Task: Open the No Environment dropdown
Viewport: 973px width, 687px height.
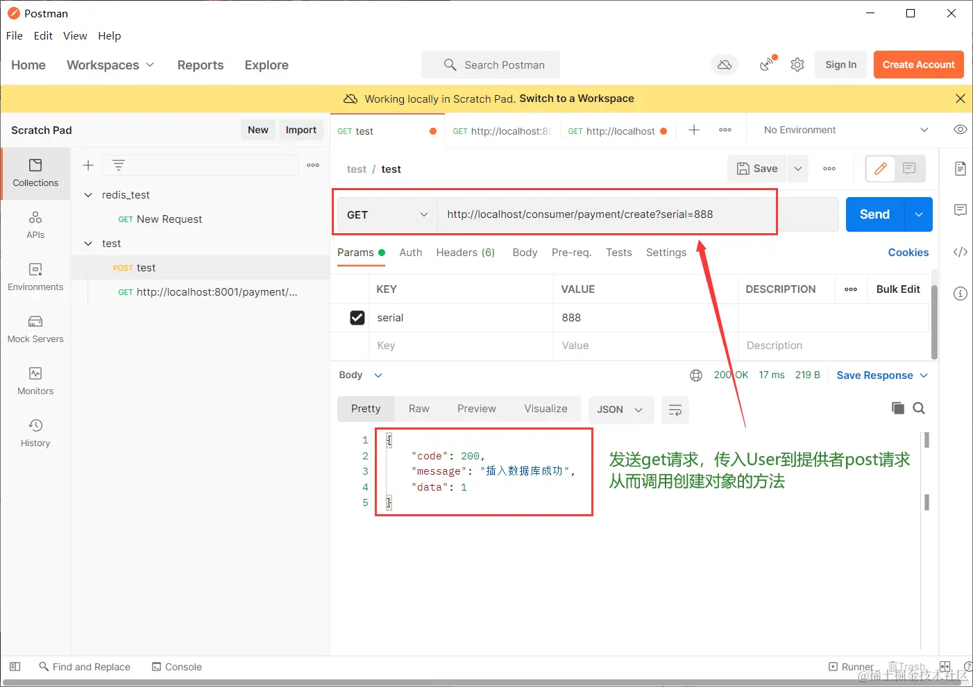Action: pos(846,130)
